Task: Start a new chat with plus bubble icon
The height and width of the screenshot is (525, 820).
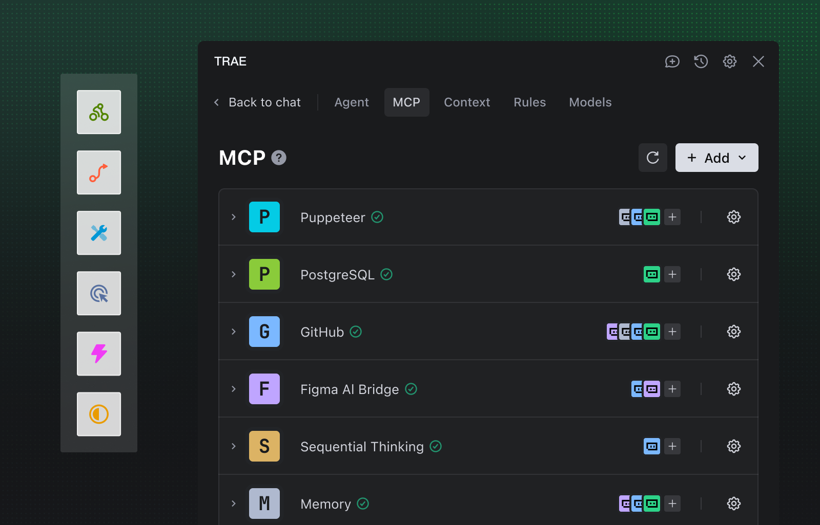Action: [672, 61]
